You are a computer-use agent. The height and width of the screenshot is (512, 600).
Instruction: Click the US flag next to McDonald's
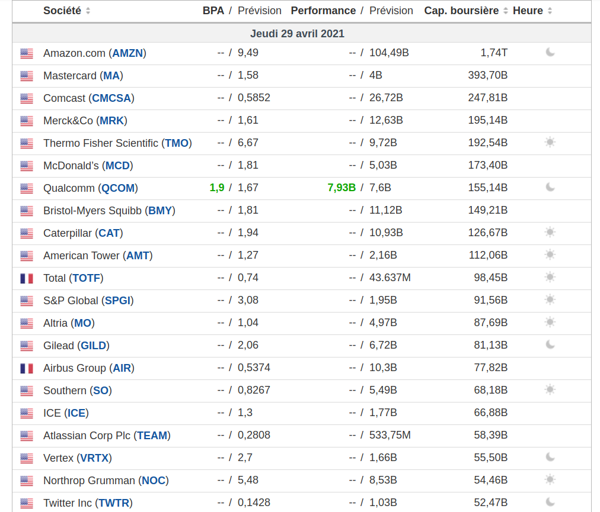[27, 166]
